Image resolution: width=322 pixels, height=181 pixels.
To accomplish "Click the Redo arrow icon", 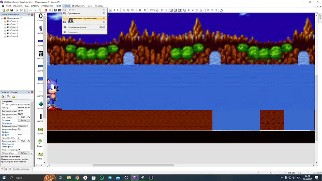I will tap(34, 10).
